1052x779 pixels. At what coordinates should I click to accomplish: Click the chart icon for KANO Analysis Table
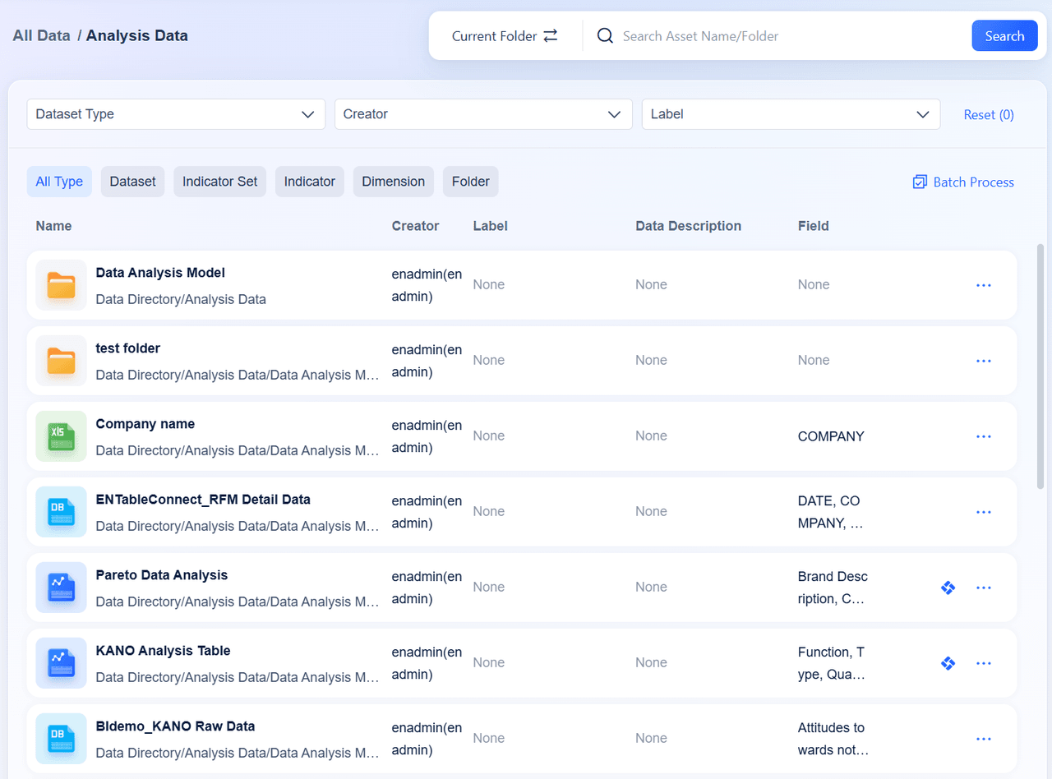(x=60, y=662)
